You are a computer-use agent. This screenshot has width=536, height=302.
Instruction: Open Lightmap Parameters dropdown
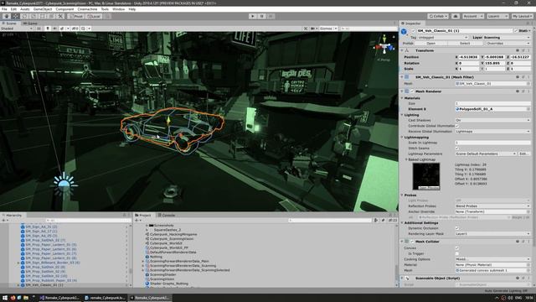(x=486, y=154)
